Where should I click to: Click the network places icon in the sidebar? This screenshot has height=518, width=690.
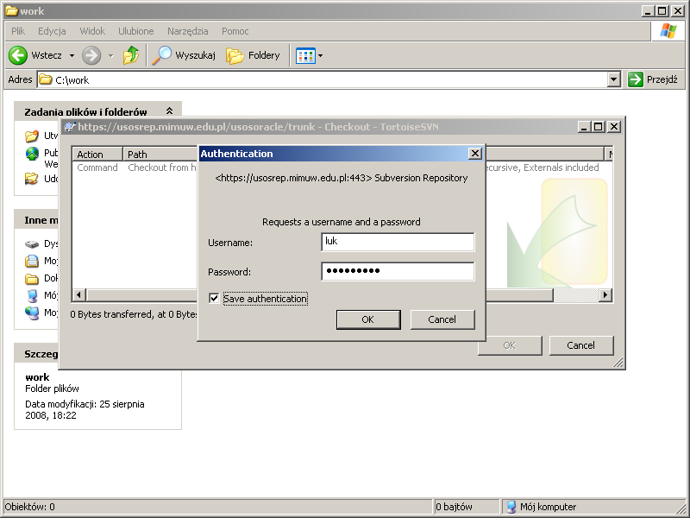(32, 313)
